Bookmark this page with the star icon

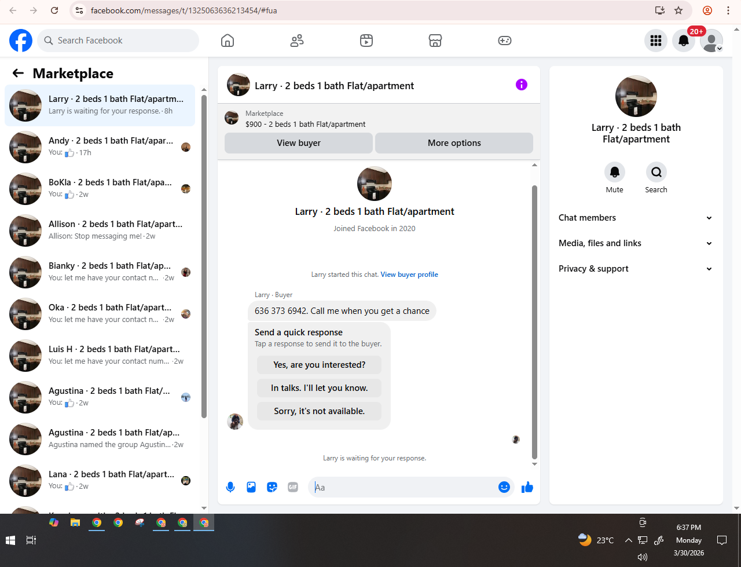click(679, 10)
